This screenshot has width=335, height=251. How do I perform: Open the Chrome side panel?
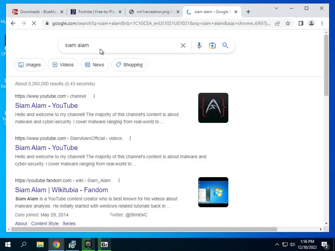click(301, 23)
